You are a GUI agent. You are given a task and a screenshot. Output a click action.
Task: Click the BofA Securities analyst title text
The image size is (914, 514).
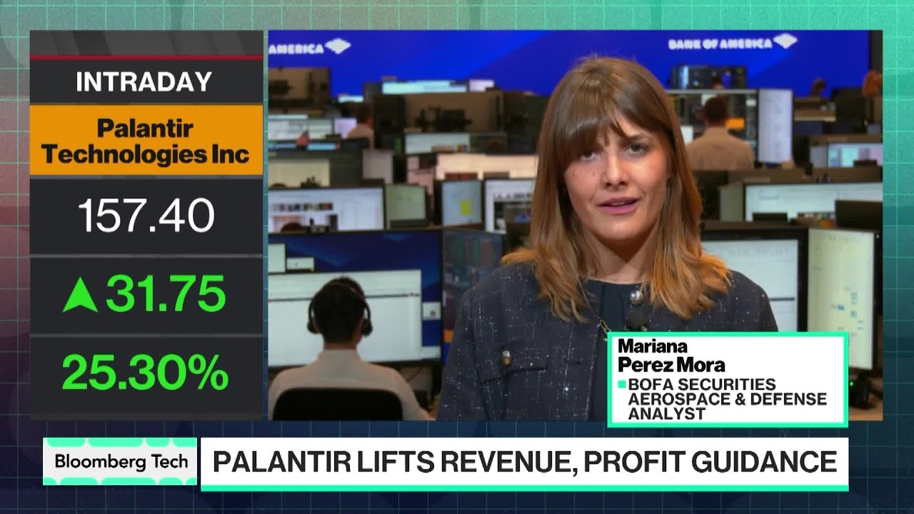click(726, 398)
